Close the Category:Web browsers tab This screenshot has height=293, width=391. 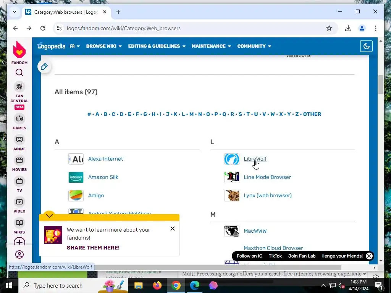(105, 12)
